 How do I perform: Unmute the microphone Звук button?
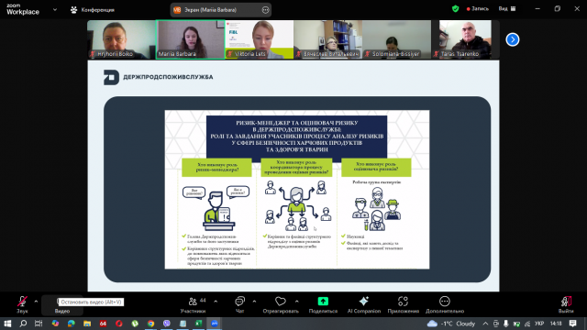pyautogui.click(x=22, y=304)
